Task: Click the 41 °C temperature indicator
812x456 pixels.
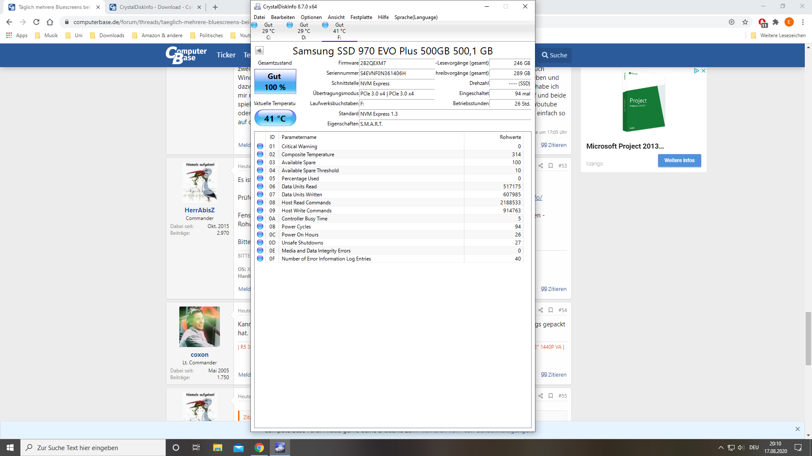Action: (275, 119)
